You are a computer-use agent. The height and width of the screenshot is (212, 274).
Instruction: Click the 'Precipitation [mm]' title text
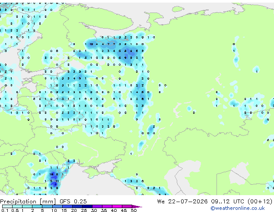(x=28, y=202)
